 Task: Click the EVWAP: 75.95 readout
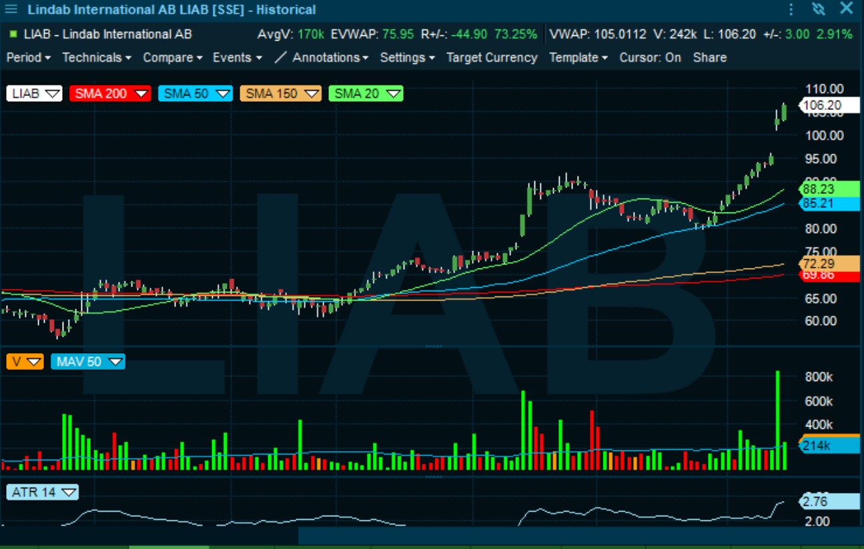click(372, 34)
